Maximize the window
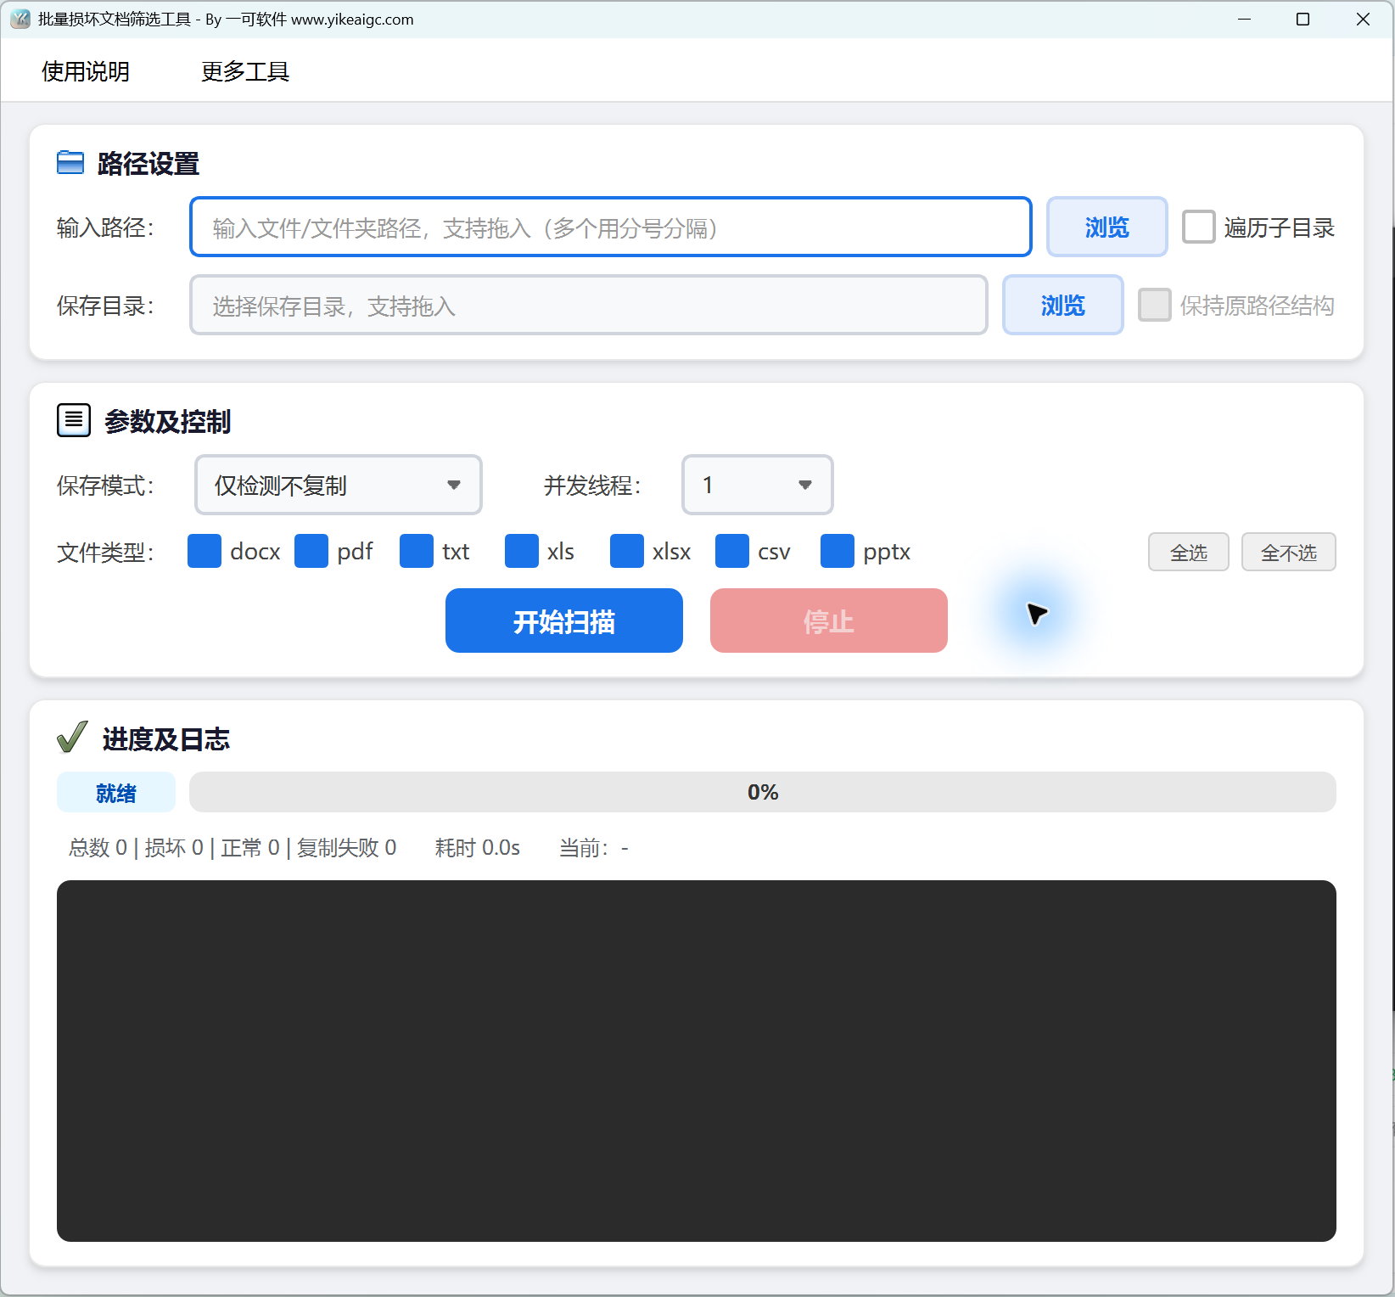 (1303, 19)
